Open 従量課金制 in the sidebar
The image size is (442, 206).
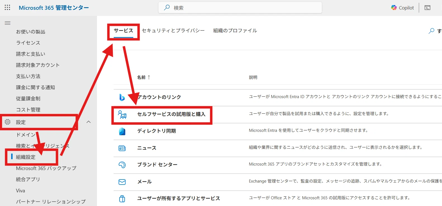pos(28,99)
